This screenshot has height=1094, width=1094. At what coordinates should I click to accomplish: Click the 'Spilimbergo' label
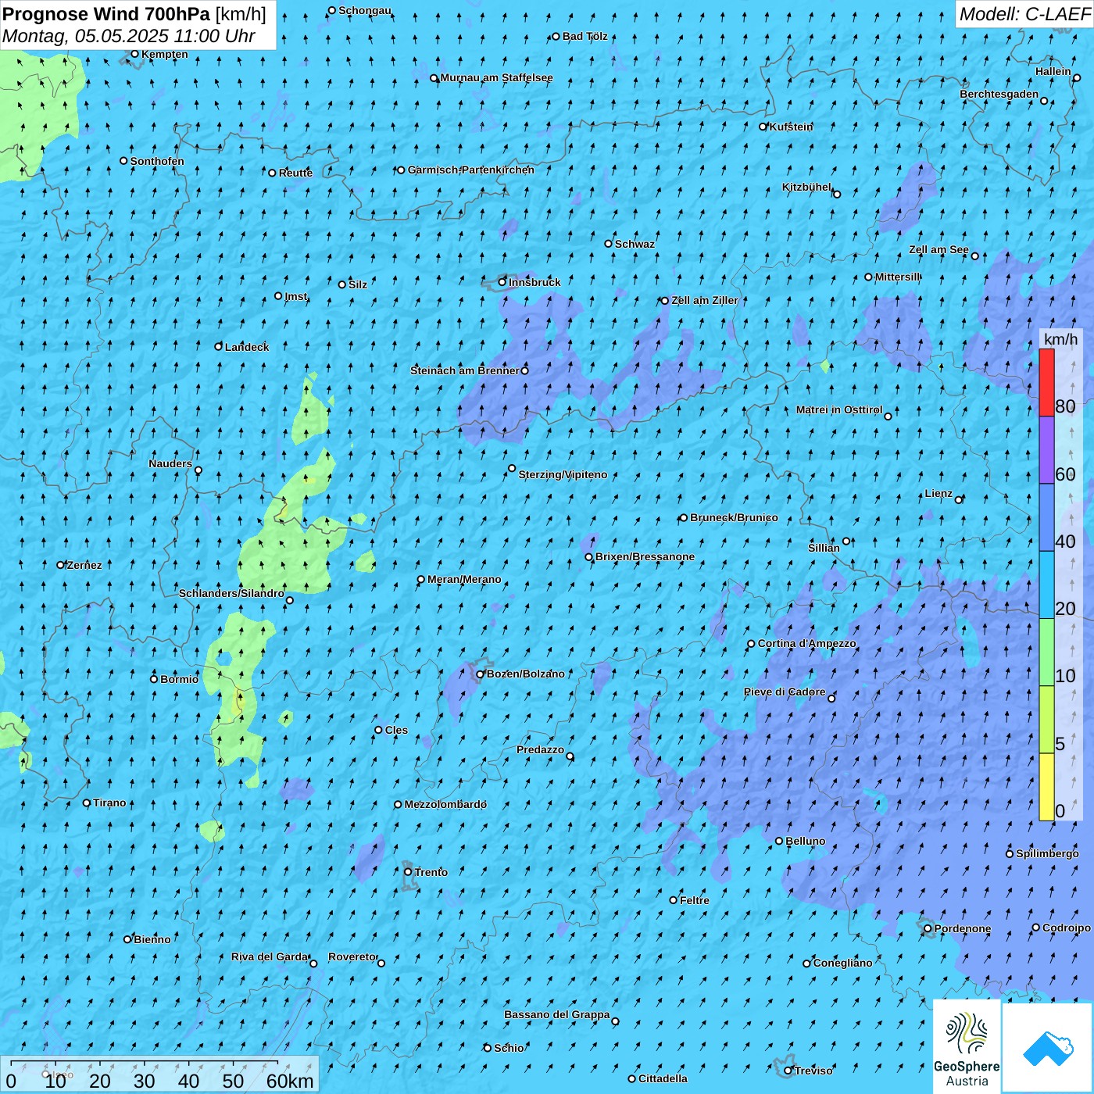pyautogui.click(x=1047, y=854)
